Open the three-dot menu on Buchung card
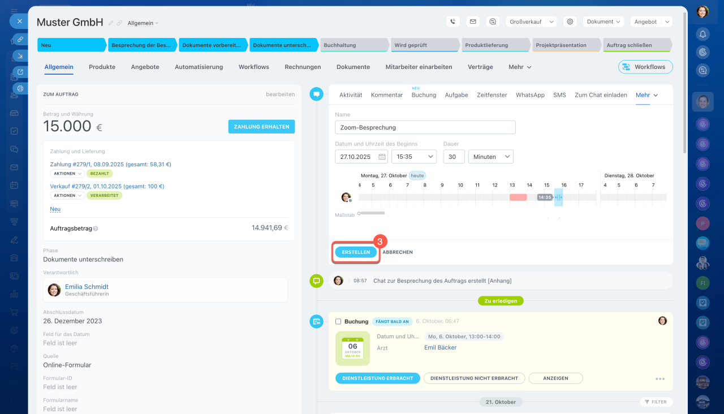Image resolution: width=724 pixels, height=414 pixels. coord(660,379)
